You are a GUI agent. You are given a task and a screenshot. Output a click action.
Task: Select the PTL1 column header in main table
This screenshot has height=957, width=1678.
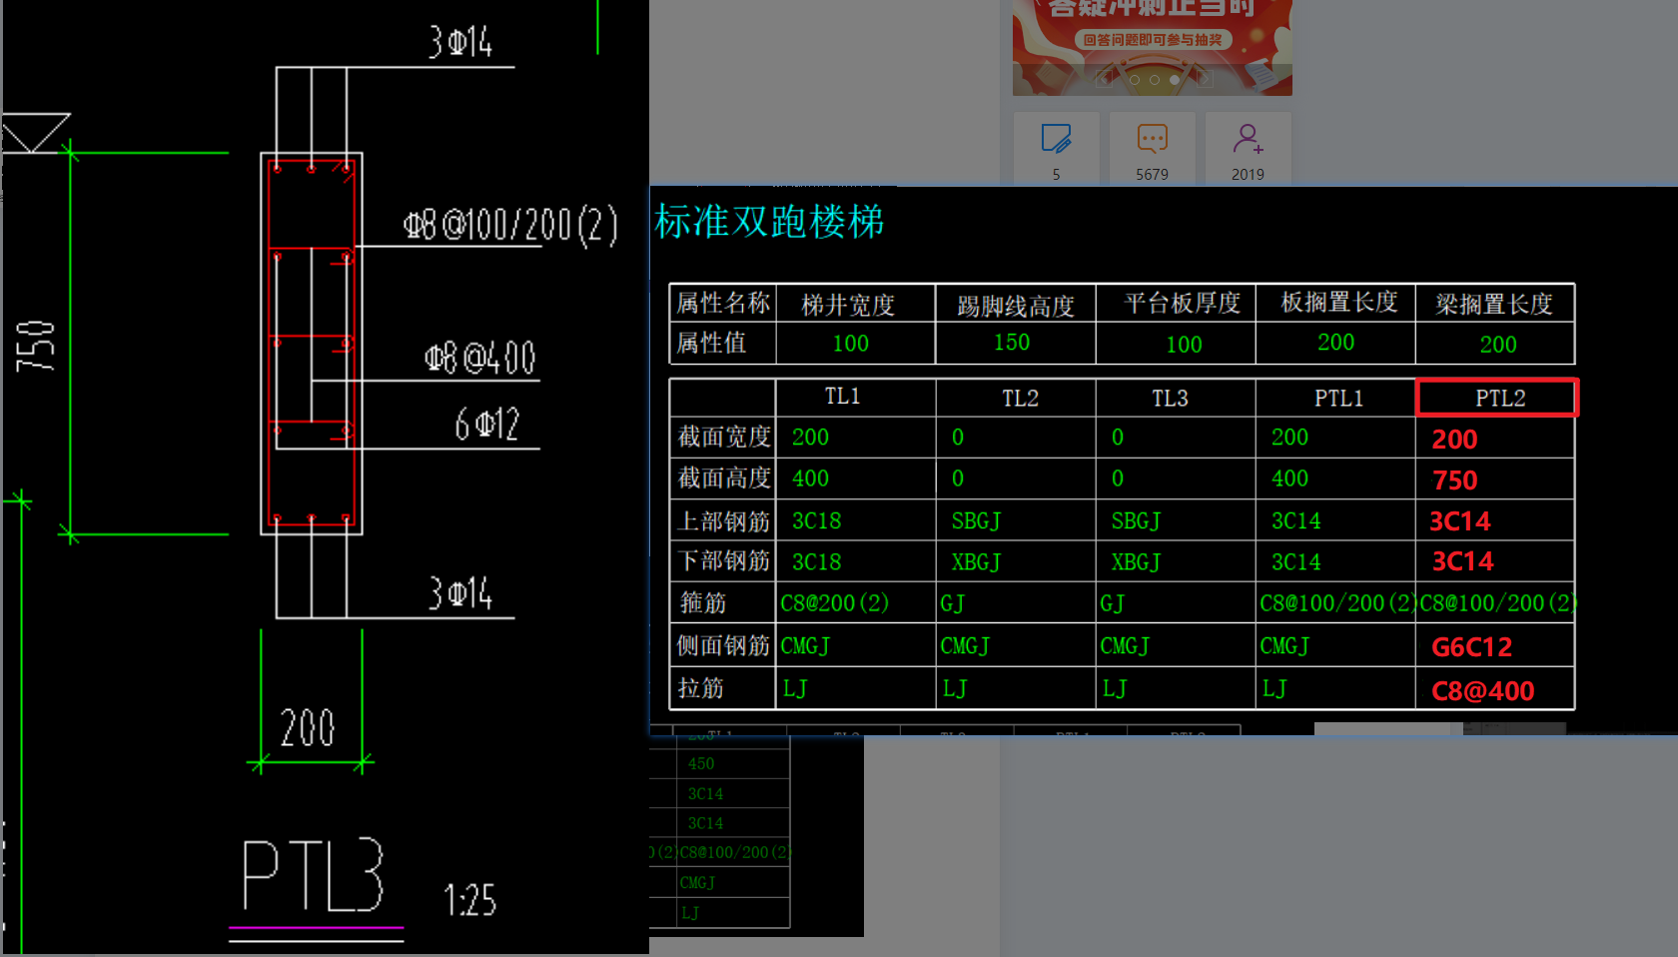coord(1338,398)
